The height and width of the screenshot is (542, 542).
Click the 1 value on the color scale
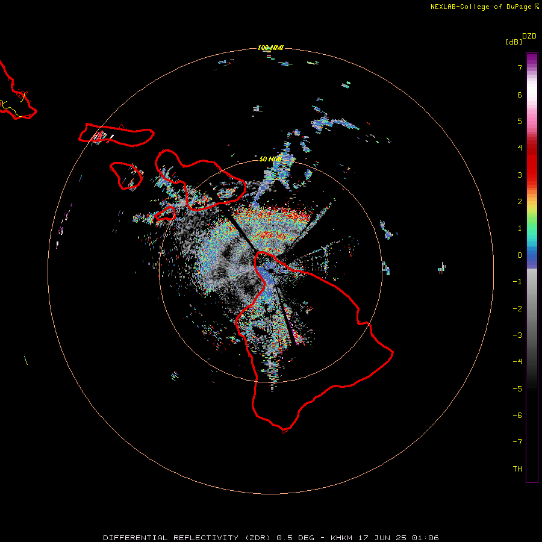520,228
